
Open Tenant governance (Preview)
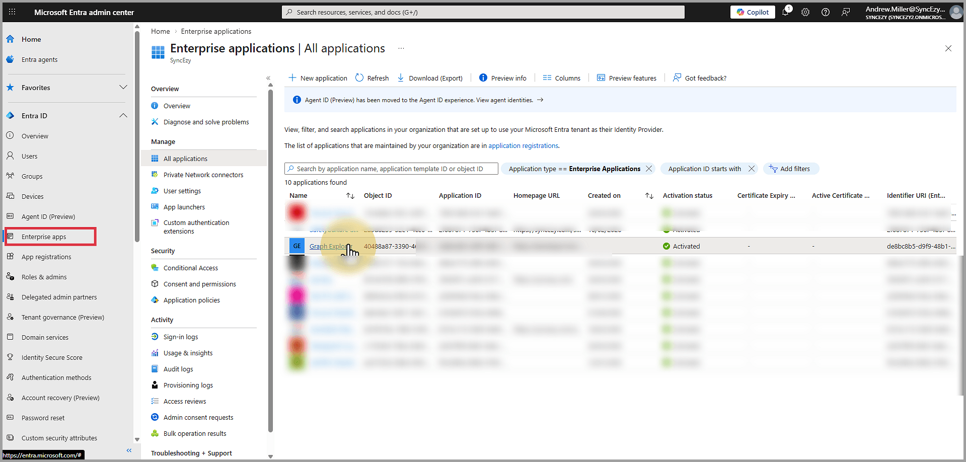click(x=62, y=317)
